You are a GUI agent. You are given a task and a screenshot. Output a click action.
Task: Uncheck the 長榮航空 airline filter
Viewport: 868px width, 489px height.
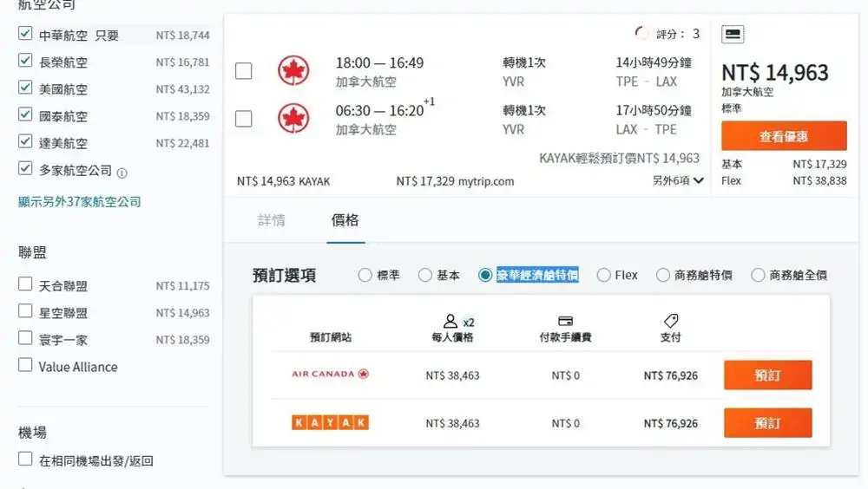[x=25, y=61]
